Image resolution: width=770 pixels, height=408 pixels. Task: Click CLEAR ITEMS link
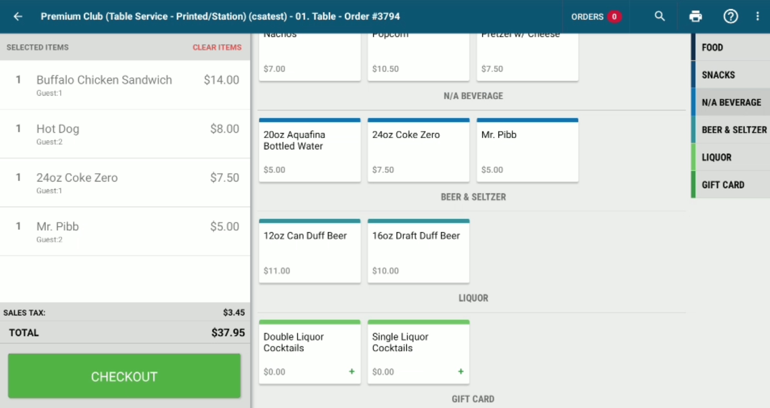coord(217,47)
